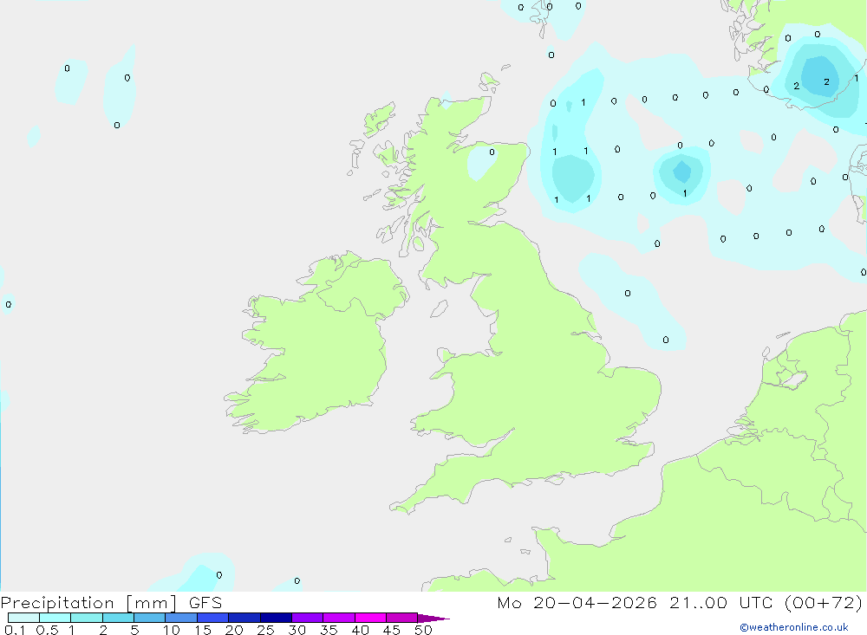This screenshot has width=867, height=635.
Task: Click the above-50 mm arrow tip in legend
Action: tap(433, 619)
